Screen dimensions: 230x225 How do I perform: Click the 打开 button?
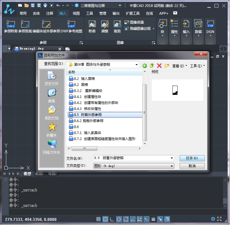click(192, 158)
